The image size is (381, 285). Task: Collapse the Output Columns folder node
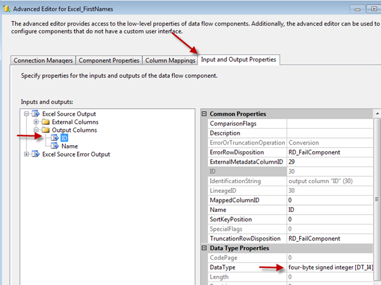tap(36, 130)
